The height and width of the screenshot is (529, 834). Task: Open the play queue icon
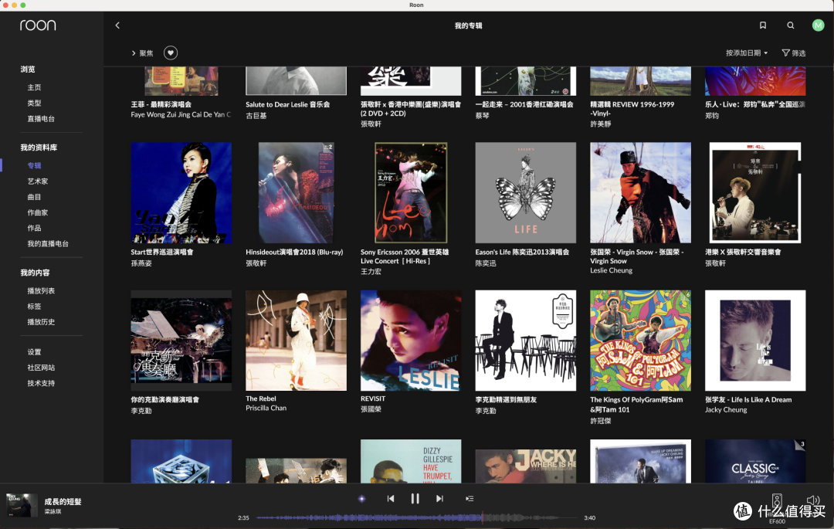470,498
